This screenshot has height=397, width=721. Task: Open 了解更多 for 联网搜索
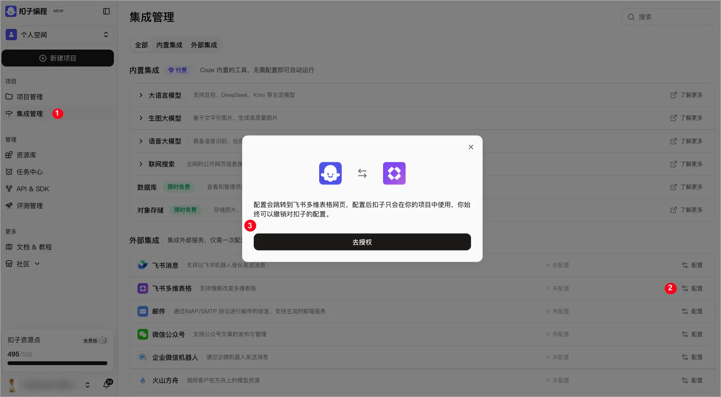click(686, 164)
